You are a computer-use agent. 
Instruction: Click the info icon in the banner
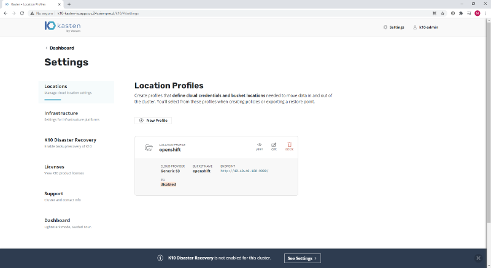160,258
